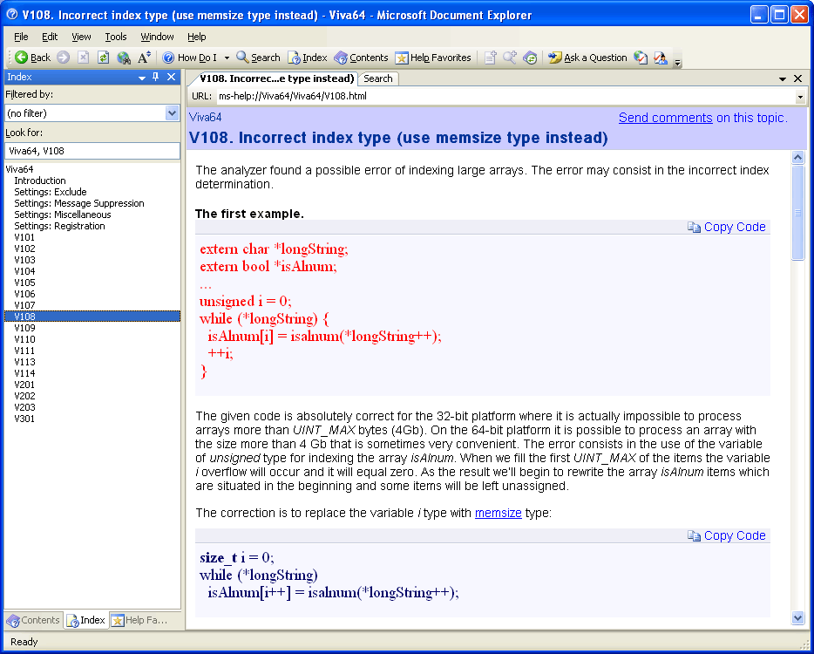Open the Tools menu
The image size is (814, 654).
pos(116,37)
